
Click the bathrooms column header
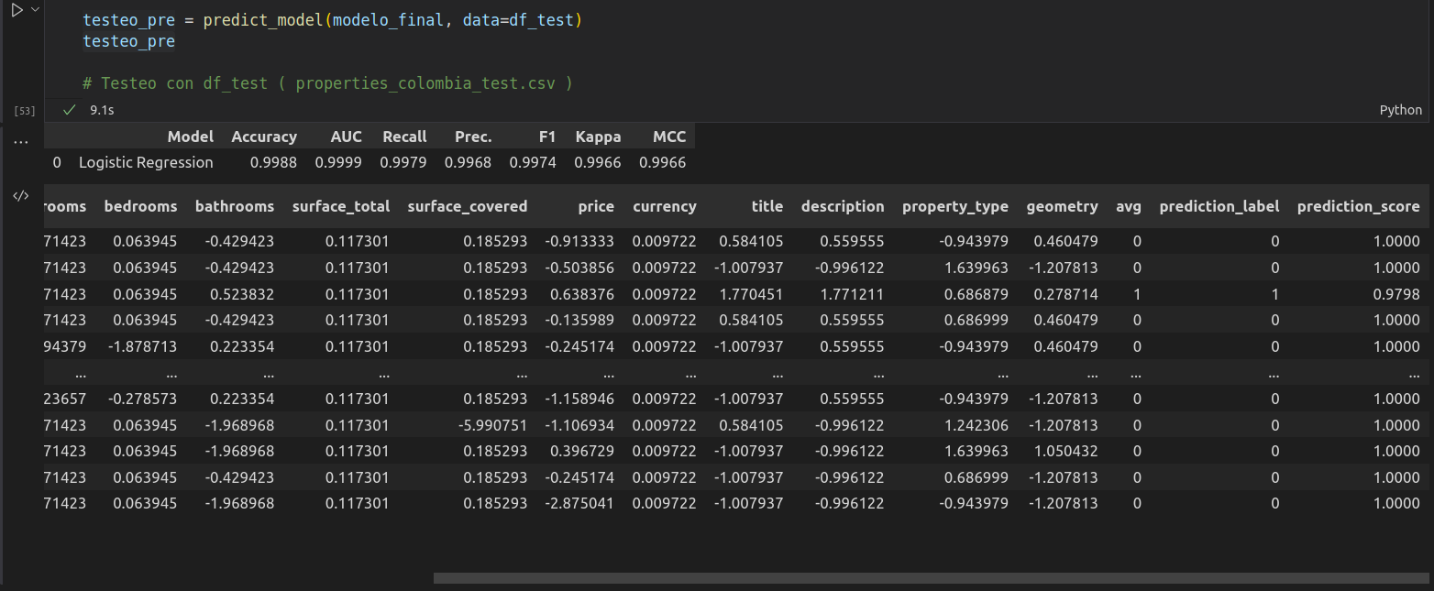[235, 206]
